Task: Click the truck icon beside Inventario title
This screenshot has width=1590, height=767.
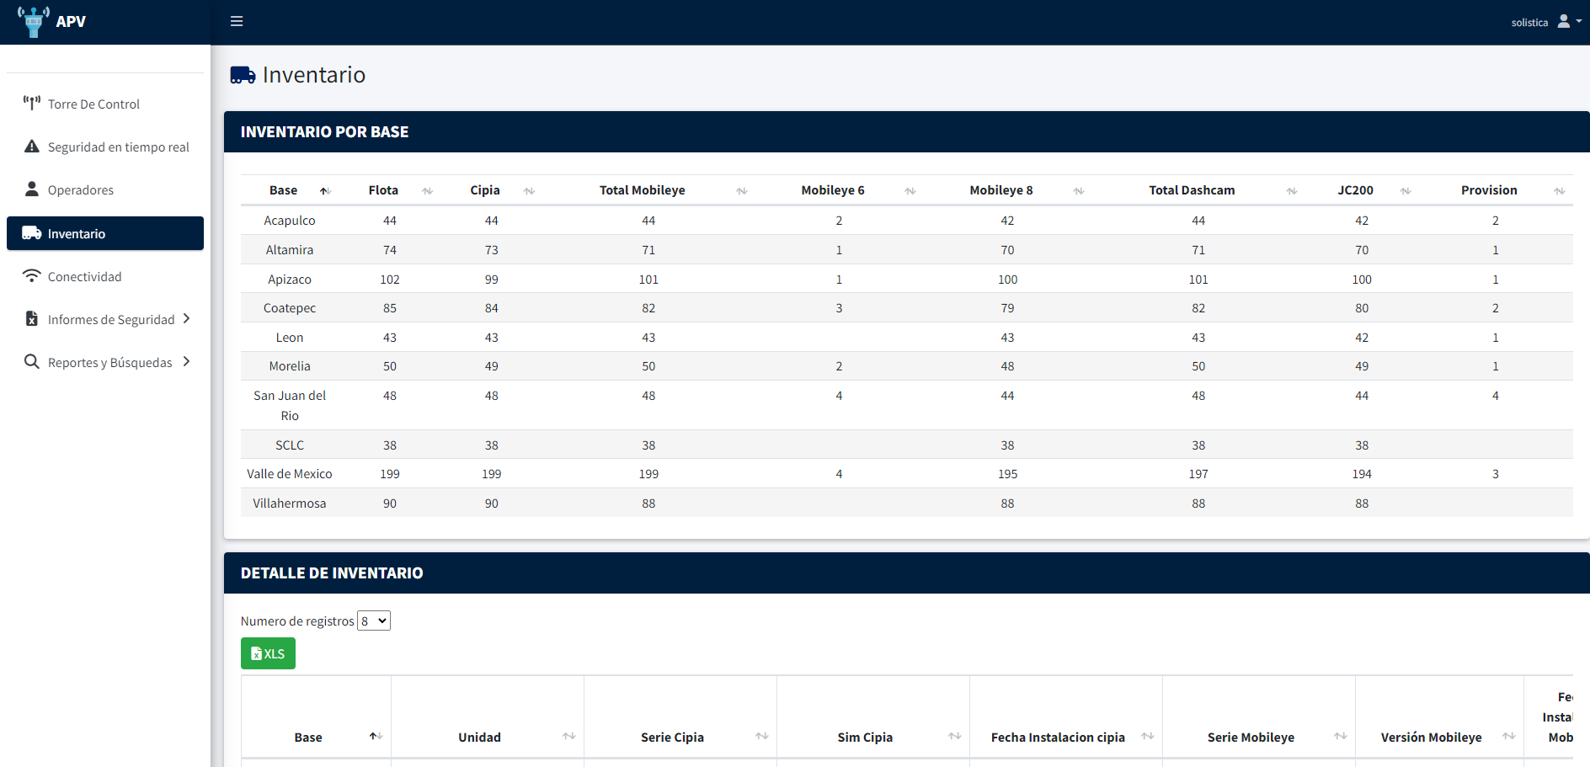Action: 243,75
